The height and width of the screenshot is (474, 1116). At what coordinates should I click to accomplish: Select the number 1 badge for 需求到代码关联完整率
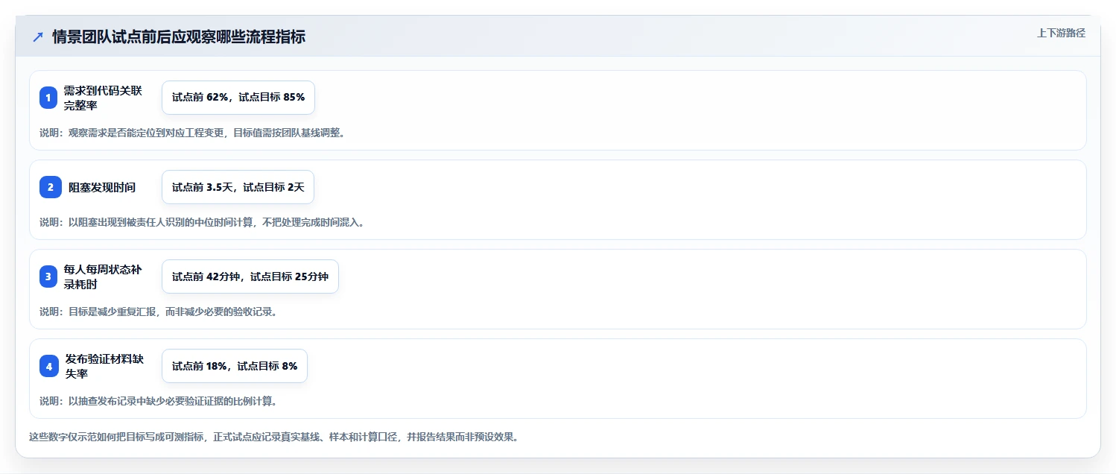pos(48,98)
